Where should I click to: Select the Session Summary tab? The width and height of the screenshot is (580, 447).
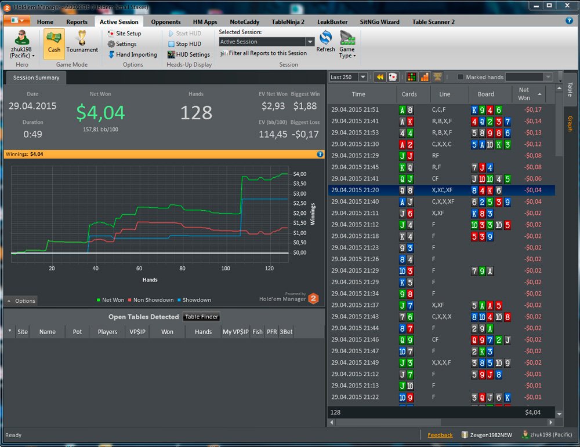pyautogui.click(x=36, y=78)
